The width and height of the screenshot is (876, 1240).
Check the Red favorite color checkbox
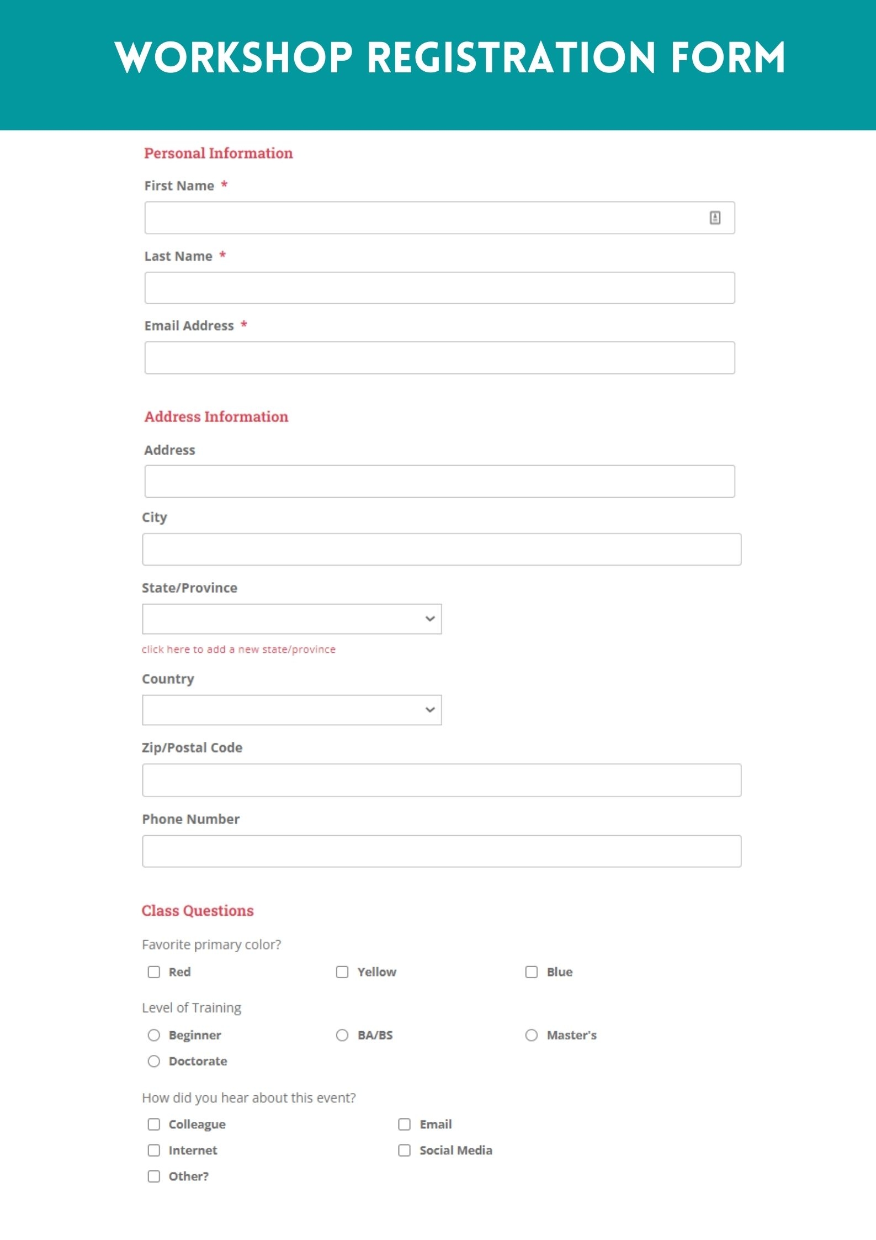click(x=153, y=972)
